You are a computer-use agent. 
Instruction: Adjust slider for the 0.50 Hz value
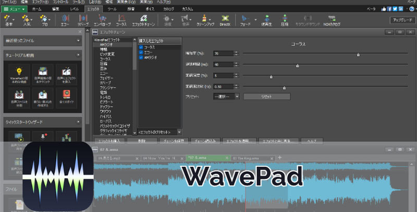point(284,88)
